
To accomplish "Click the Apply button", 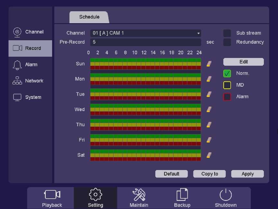I will pos(247,174).
